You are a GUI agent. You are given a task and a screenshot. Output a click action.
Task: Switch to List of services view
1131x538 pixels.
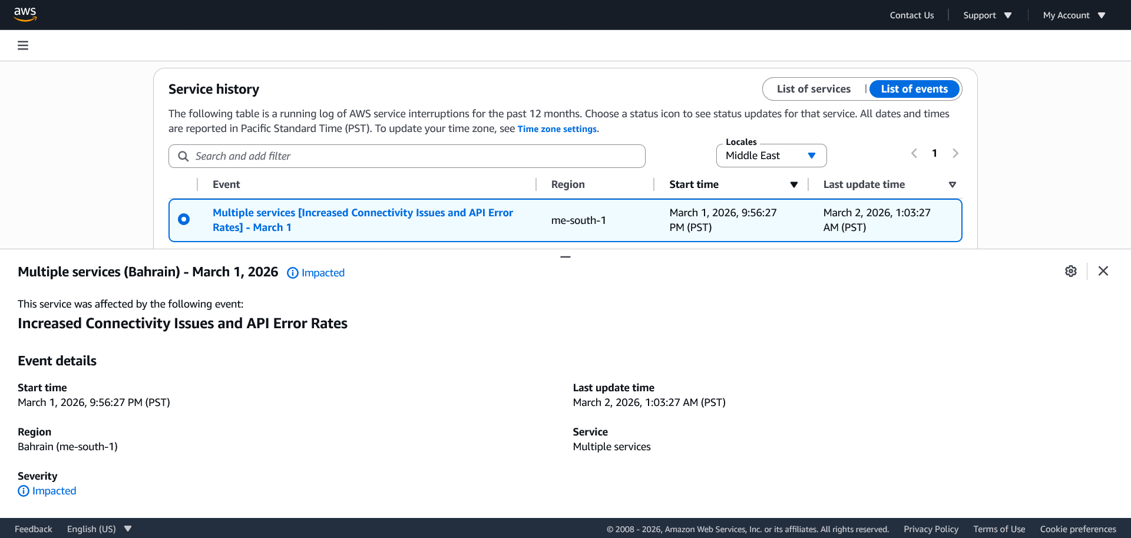pos(813,89)
